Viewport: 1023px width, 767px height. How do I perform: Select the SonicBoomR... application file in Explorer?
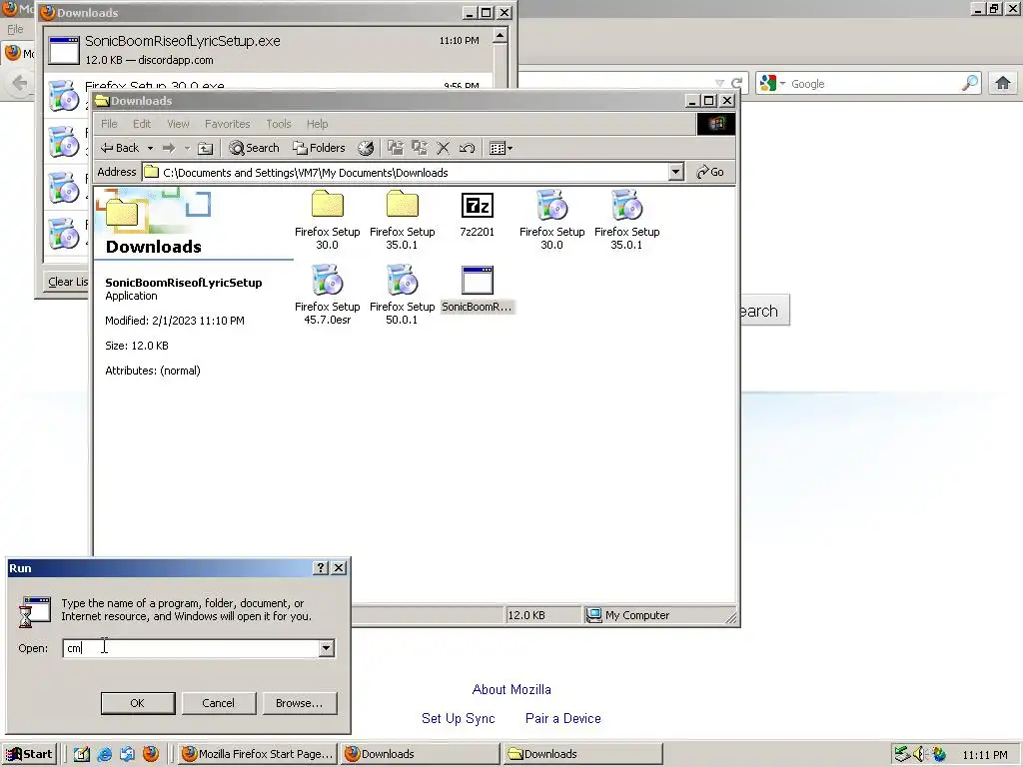pyautogui.click(x=477, y=290)
